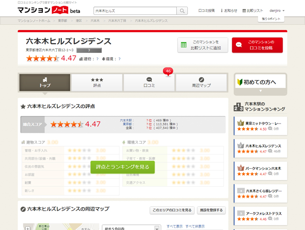
Task: Click the マンションノート beta logo
Action: [x=49, y=10]
